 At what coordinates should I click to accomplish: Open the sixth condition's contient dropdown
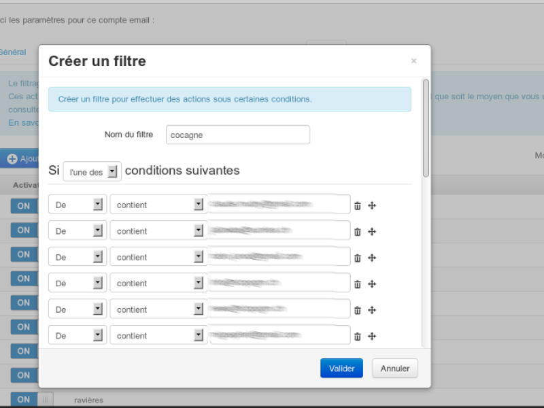[158, 335]
